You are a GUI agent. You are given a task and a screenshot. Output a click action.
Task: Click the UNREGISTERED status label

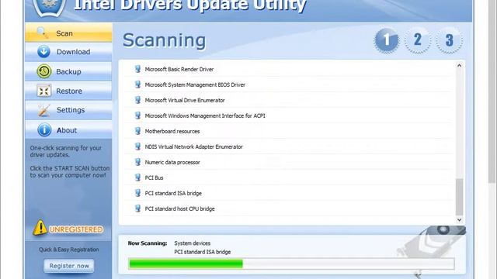click(x=76, y=229)
